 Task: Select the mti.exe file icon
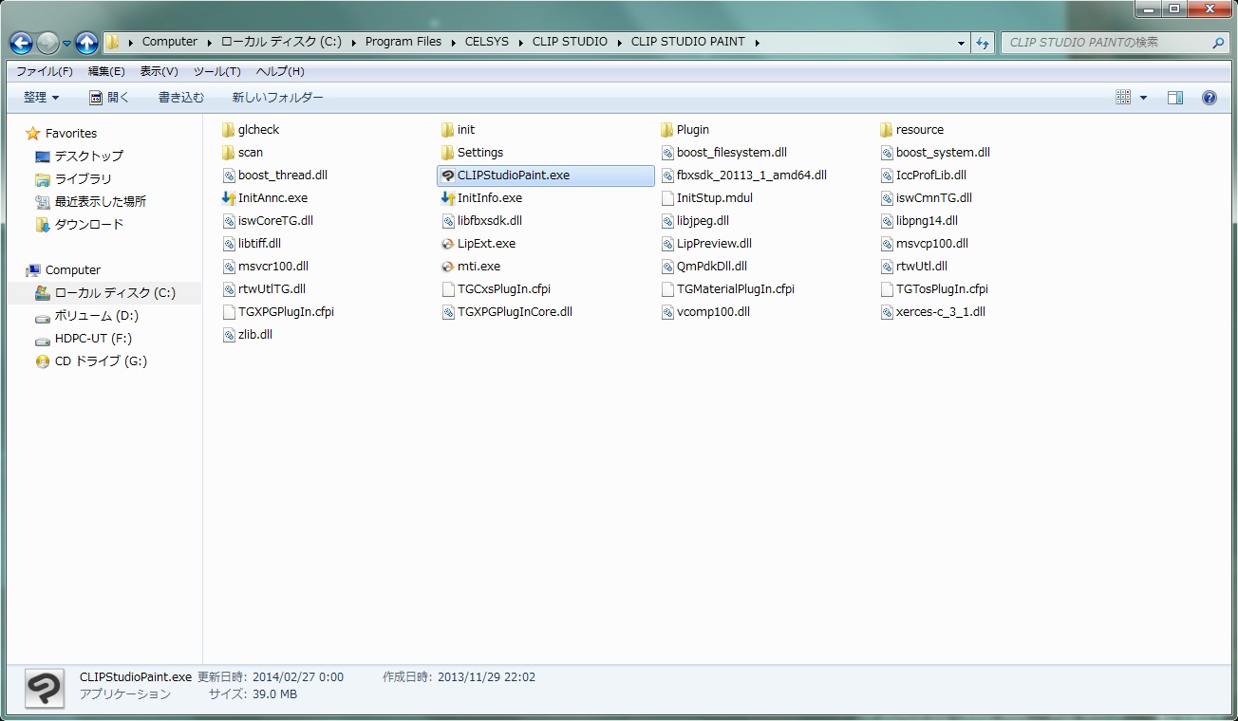pyautogui.click(x=448, y=267)
